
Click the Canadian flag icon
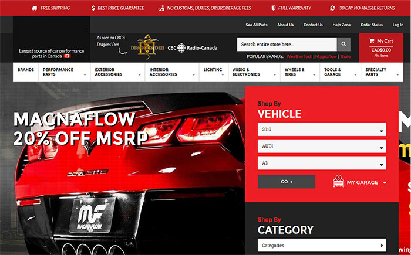[67, 56]
